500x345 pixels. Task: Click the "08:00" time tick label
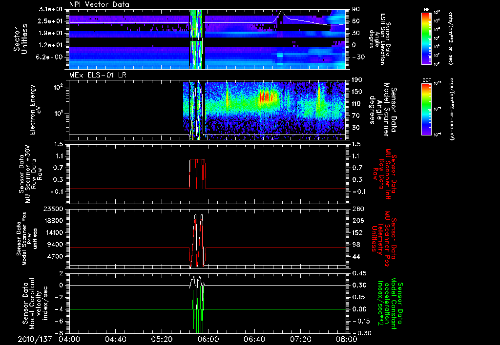coord(347,339)
